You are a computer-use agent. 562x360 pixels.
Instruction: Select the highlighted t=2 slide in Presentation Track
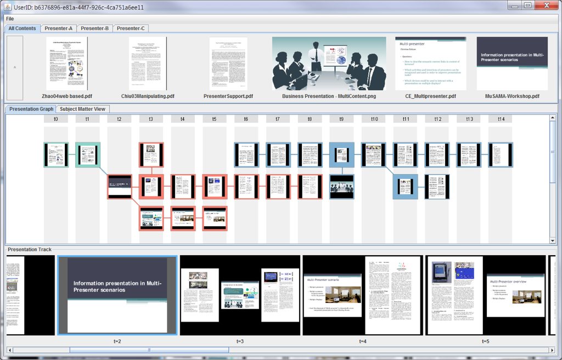117,295
